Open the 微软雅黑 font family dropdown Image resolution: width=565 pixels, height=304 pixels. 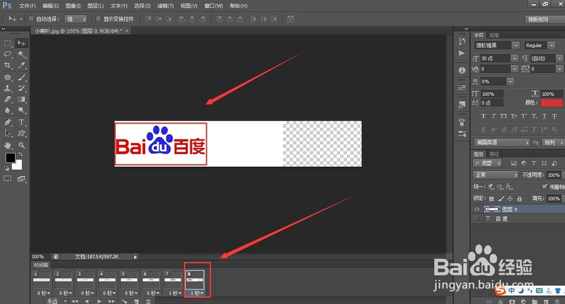point(516,45)
